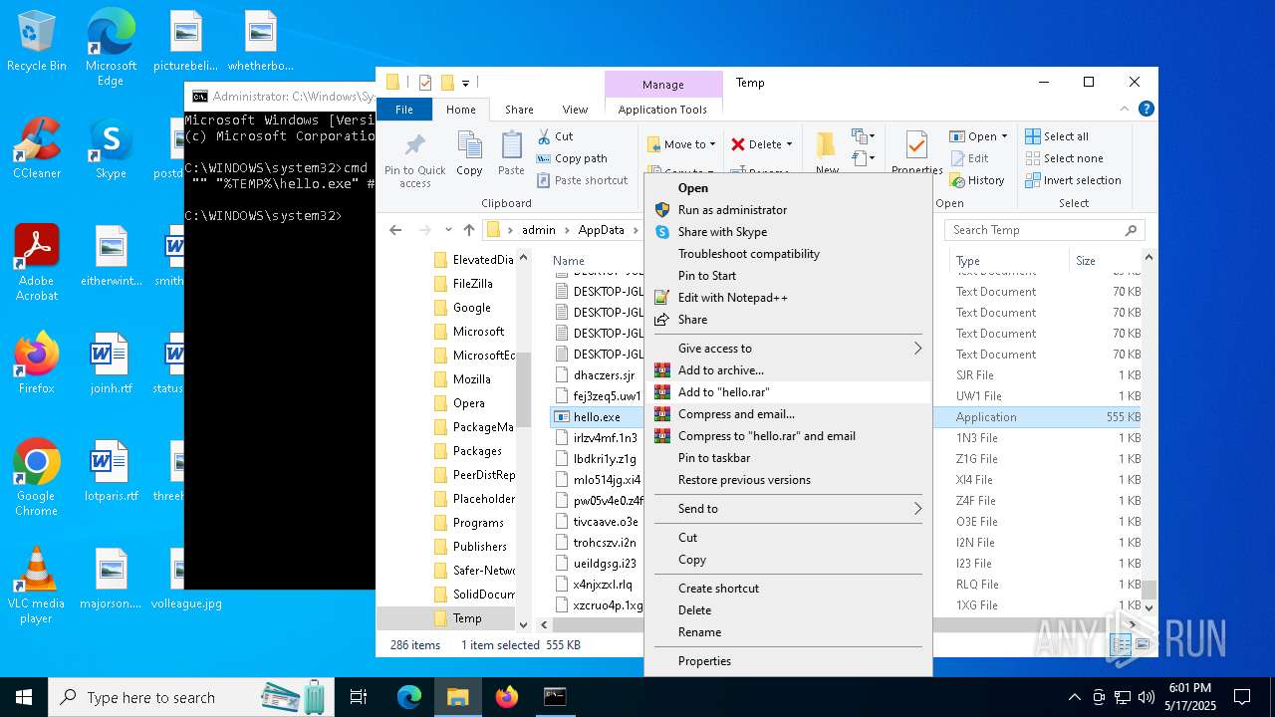Viewport: 1275px width, 717px height.
Task: Click the Cut ribbon command
Action: (555, 136)
